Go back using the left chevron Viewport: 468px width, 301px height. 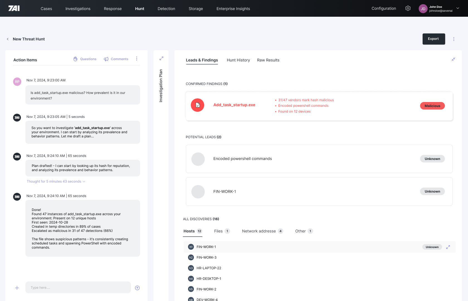click(x=8, y=39)
